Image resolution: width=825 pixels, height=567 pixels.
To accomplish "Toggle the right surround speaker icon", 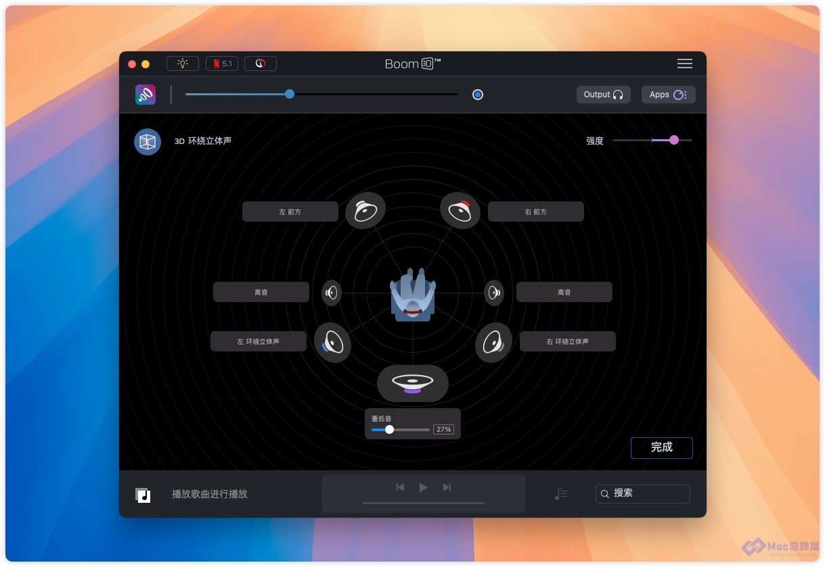I will 493,343.
